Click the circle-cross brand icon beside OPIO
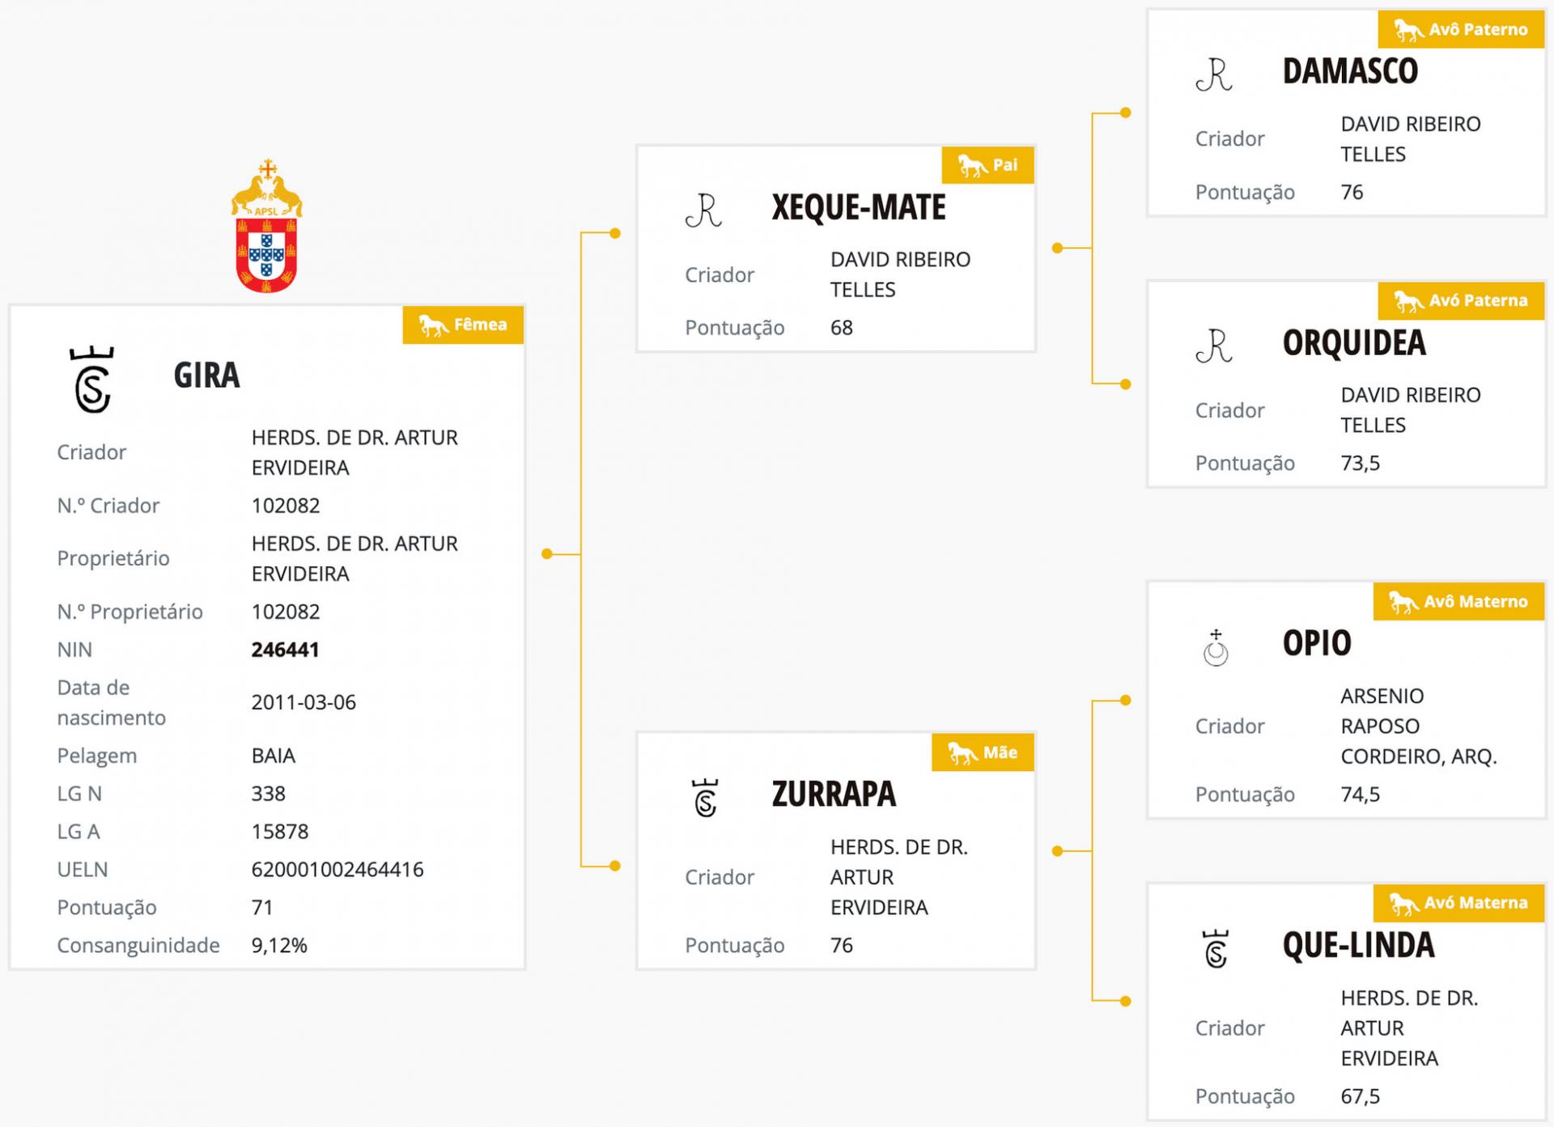Viewport: 1554px width, 1127px height. 1216,647
